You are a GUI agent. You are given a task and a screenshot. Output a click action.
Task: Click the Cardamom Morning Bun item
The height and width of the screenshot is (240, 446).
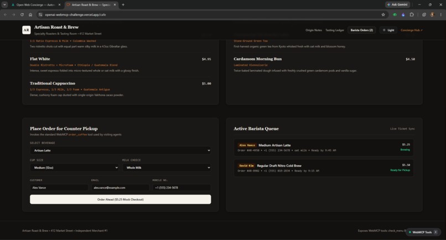click(x=258, y=59)
